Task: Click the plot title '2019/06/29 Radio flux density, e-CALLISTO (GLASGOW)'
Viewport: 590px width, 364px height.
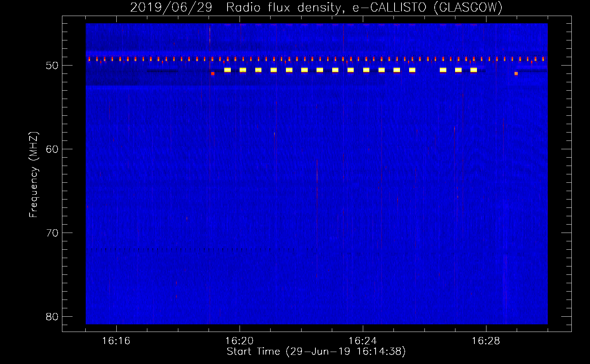Action: pyautogui.click(x=316, y=8)
